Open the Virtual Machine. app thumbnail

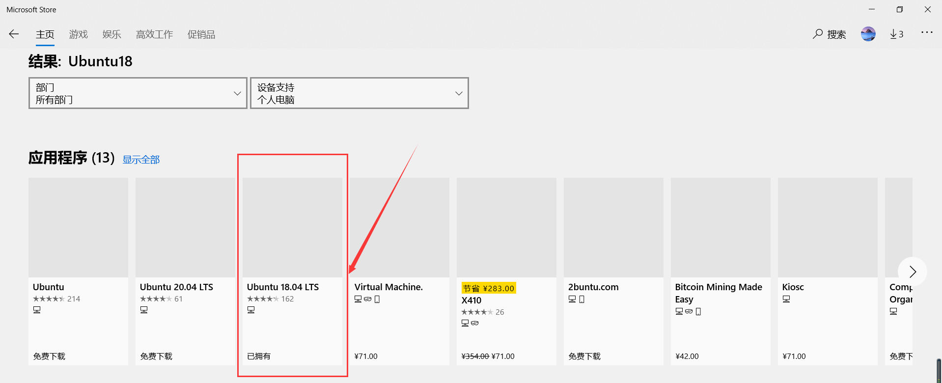click(399, 227)
